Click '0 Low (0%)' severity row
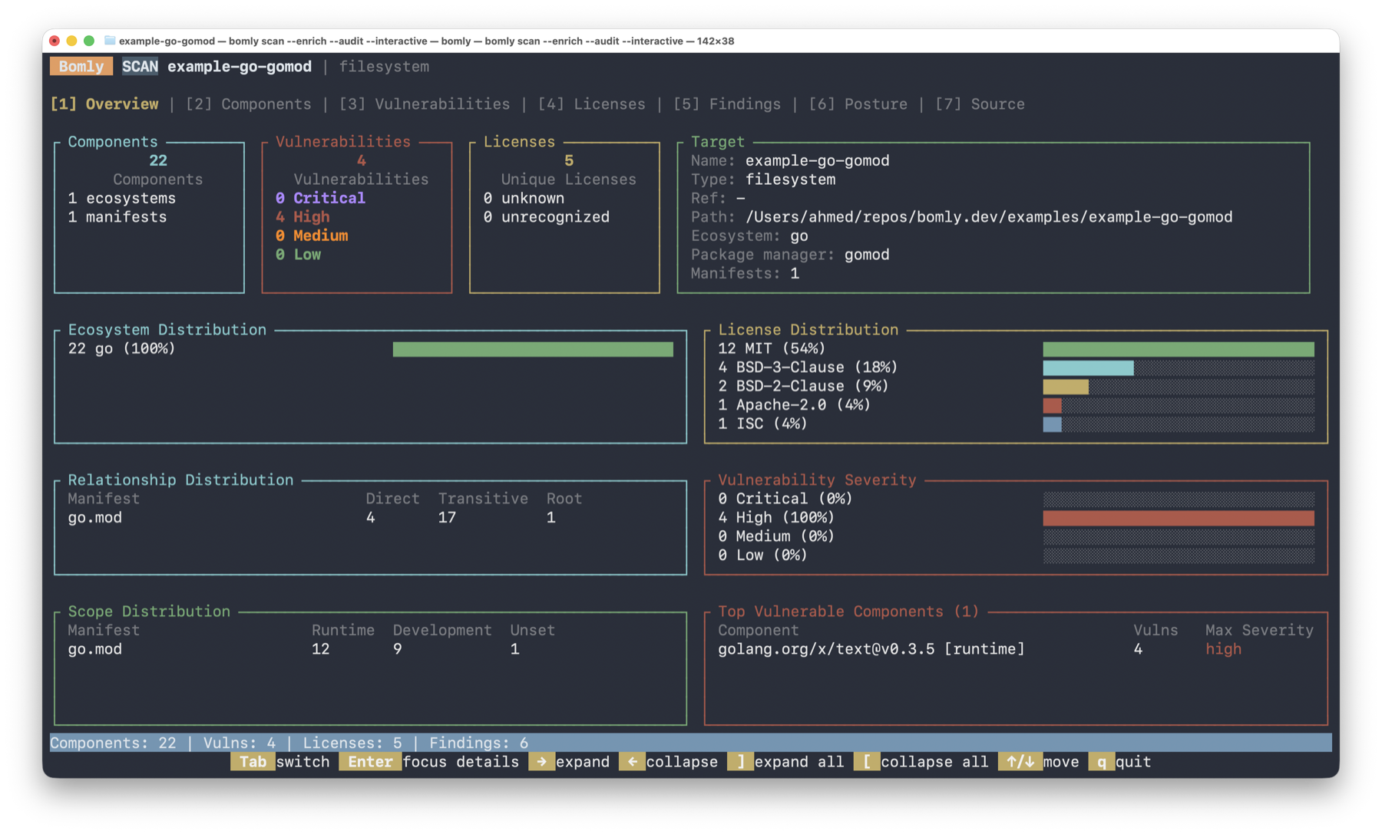 1016,555
